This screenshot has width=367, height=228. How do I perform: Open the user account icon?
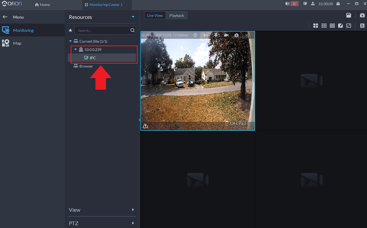click(313, 4)
